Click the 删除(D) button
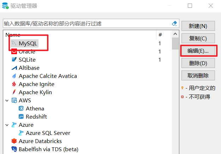This screenshot has width=221, height=154. (198, 63)
